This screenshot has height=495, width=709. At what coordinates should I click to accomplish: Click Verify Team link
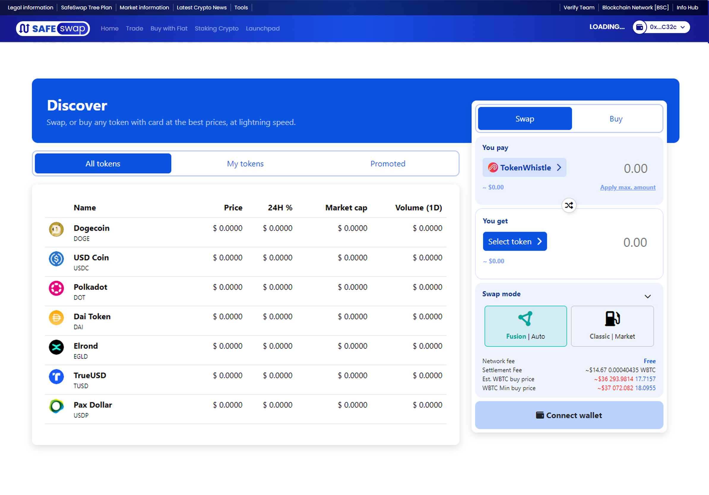tap(579, 7)
